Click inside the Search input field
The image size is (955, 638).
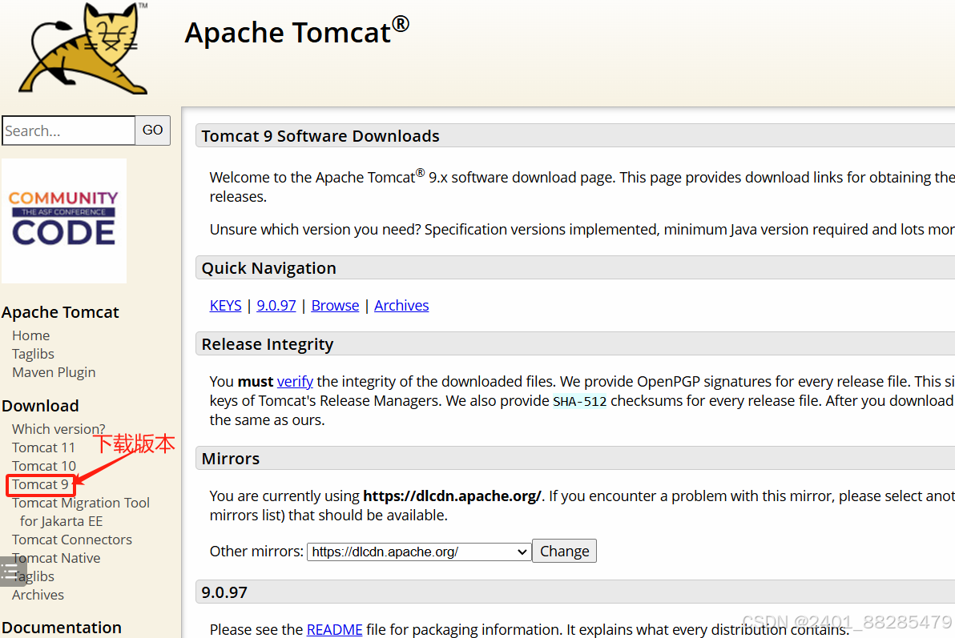click(x=68, y=130)
